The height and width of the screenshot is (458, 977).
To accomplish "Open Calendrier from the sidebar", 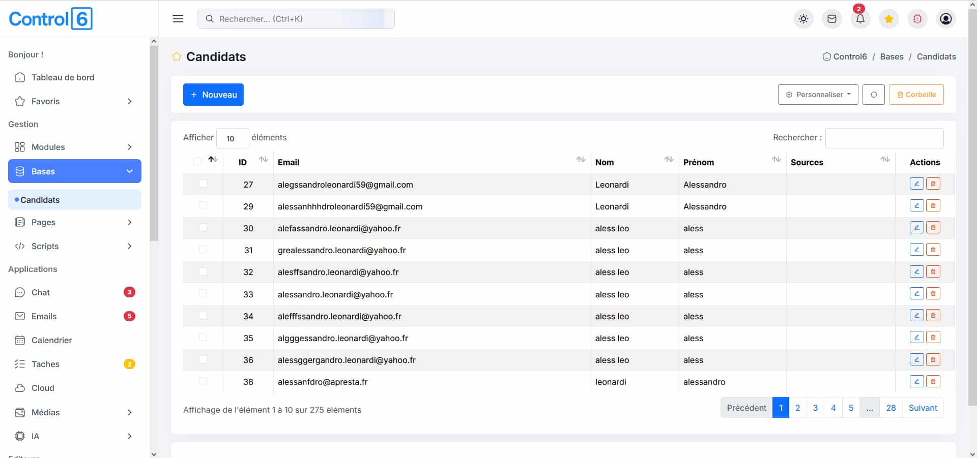I will [x=51, y=340].
